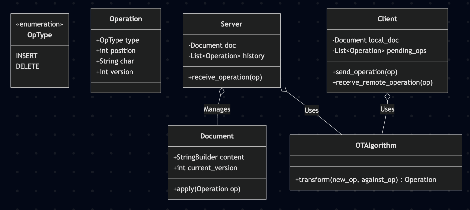470x210 pixels.
Task: Click the Server class title
Action: click(x=231, y=24)
